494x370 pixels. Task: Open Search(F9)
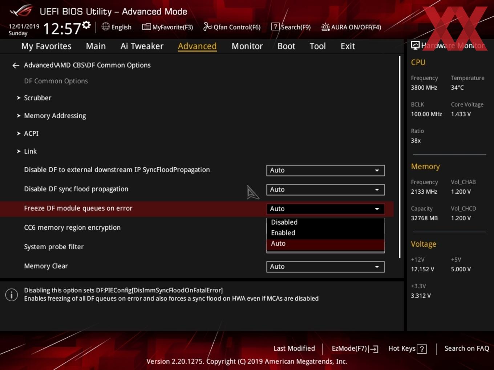[x=291, y=27]
